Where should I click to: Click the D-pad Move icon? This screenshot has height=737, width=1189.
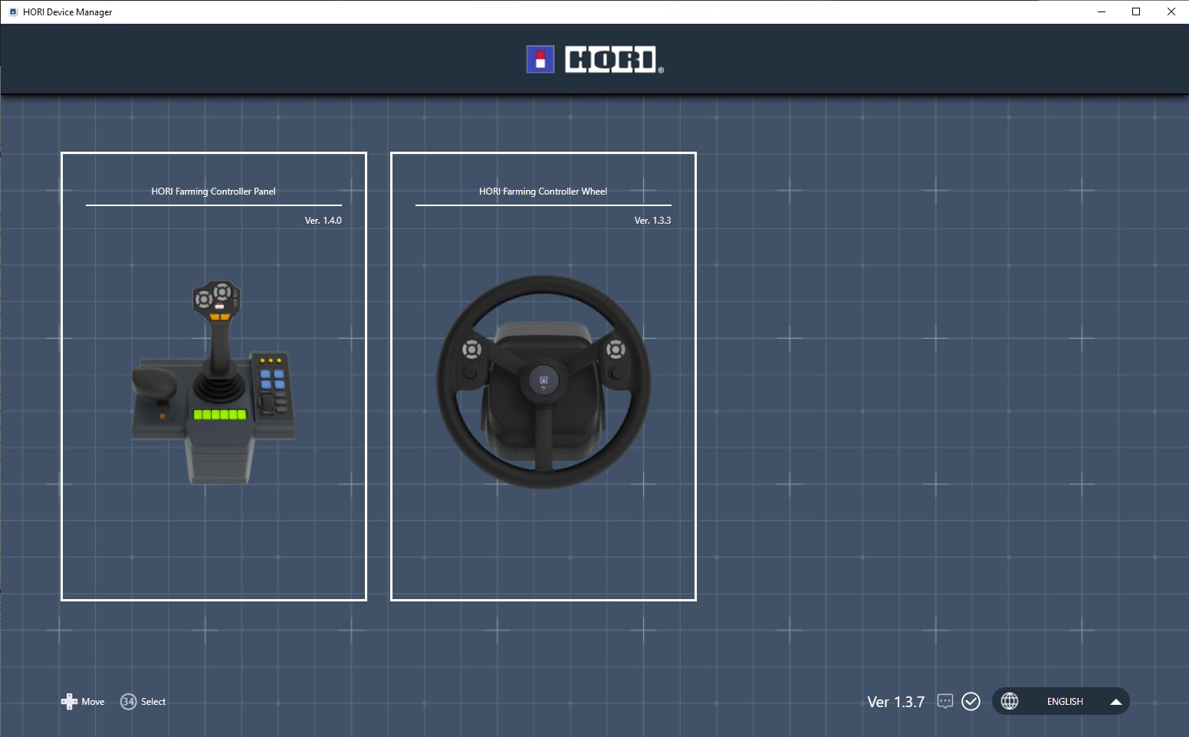pos(70,701)
